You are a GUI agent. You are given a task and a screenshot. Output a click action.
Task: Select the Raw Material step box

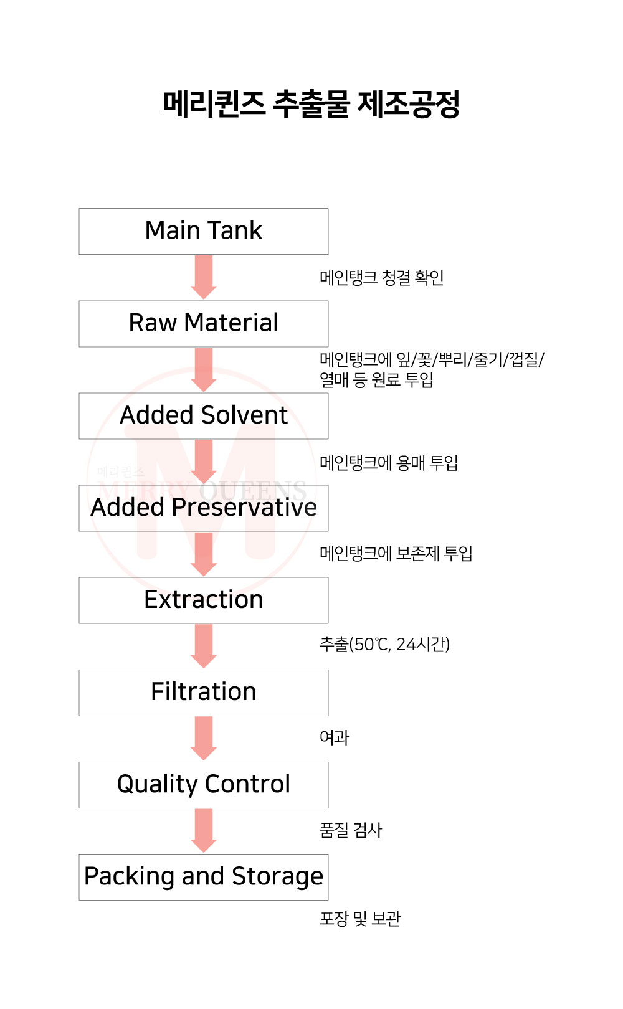point(204,323)
